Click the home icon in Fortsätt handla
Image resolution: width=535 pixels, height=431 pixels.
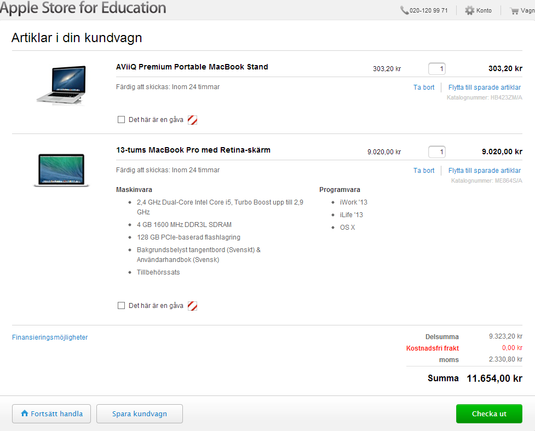point(25,413)
